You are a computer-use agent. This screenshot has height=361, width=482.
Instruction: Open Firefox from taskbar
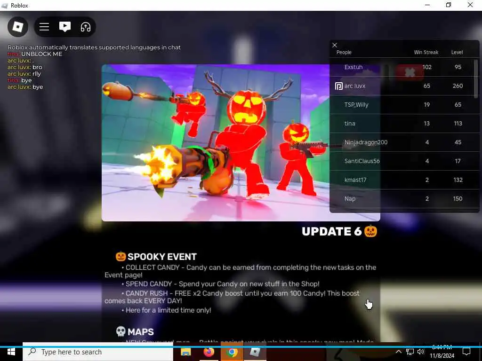pyautogui.click(x=209, y=352)
